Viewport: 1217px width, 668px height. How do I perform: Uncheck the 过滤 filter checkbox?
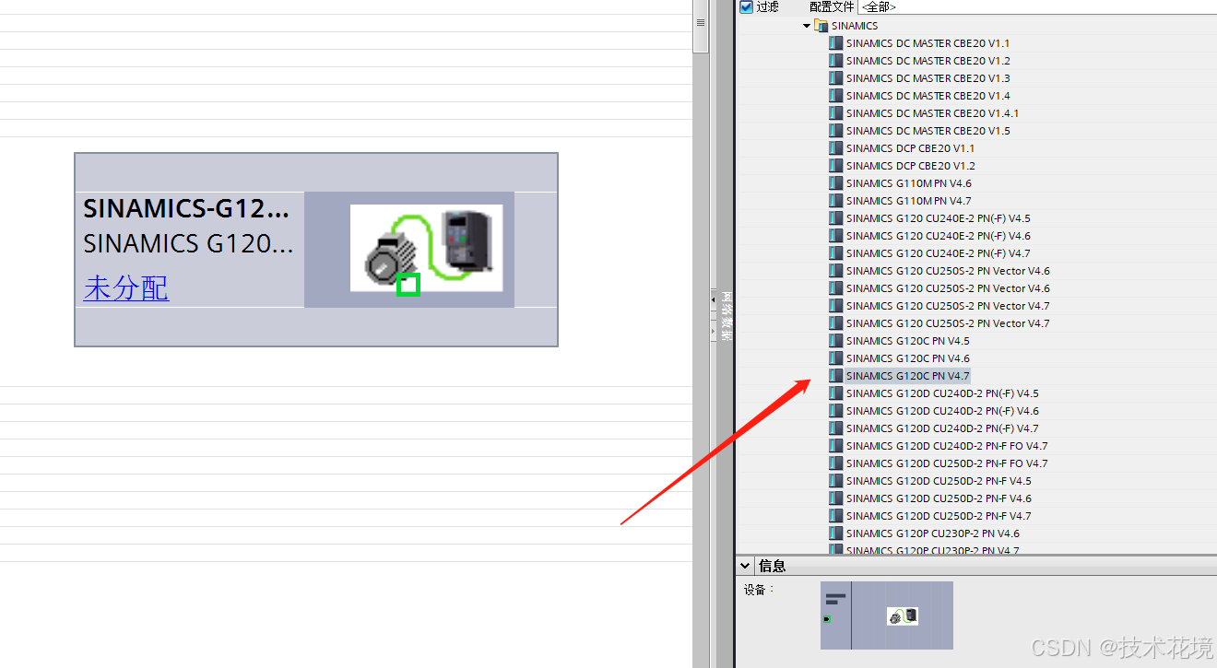(747, 6)
